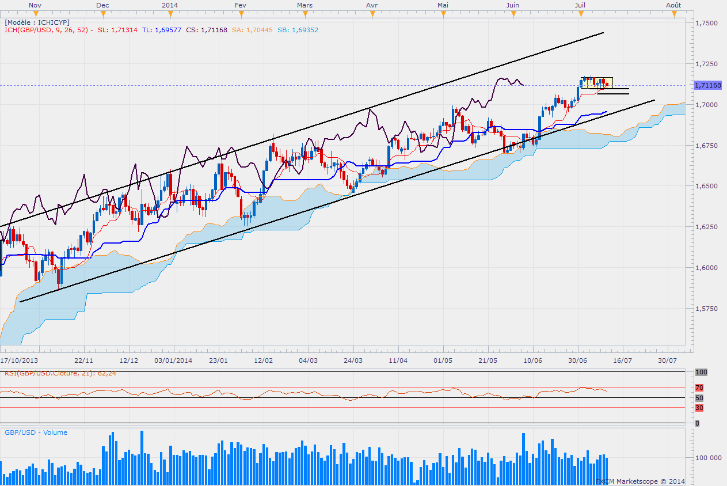
Task: Click the 1,7000 price axis label
Action: pyautogui.click(x=706, y=105)
